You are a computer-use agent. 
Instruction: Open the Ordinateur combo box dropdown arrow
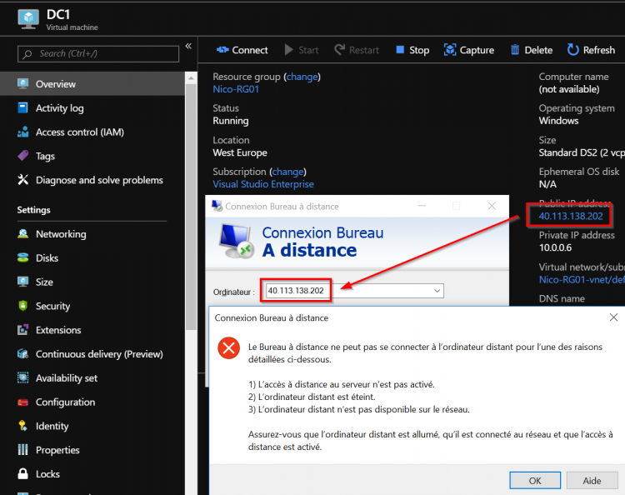(x=437, y=291)
